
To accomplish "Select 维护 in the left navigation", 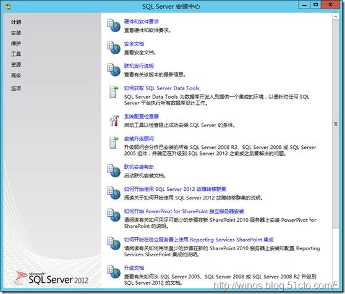I will [x=16, y=43].
